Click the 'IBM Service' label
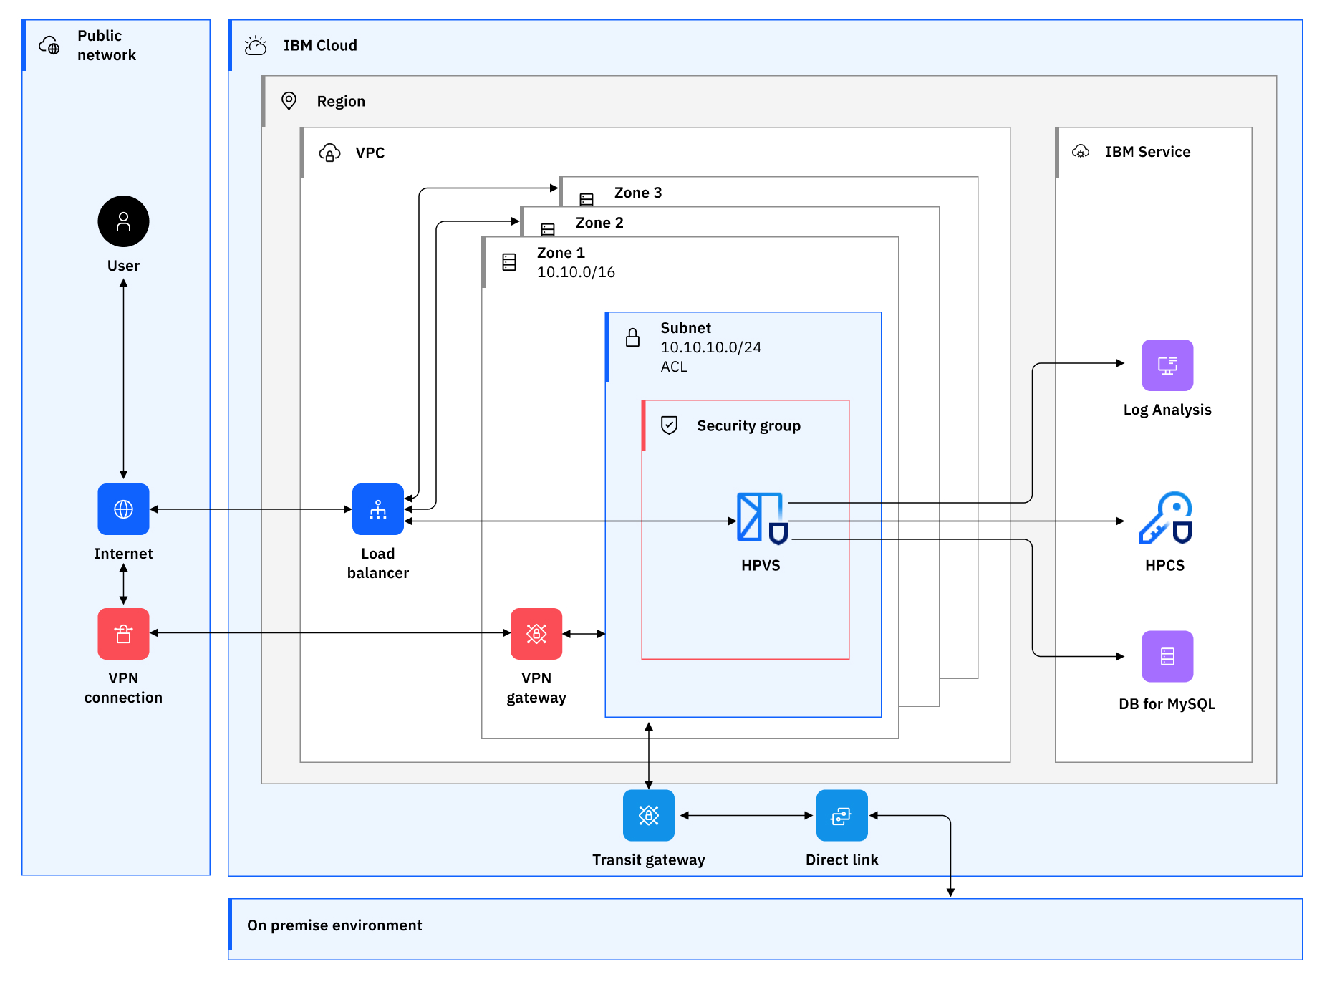 1147,152
